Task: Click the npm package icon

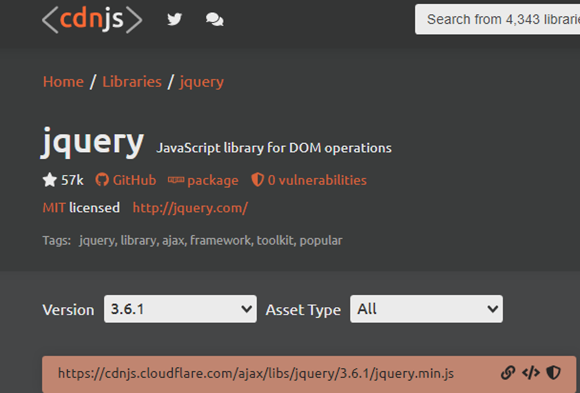Action: (176, 180)
